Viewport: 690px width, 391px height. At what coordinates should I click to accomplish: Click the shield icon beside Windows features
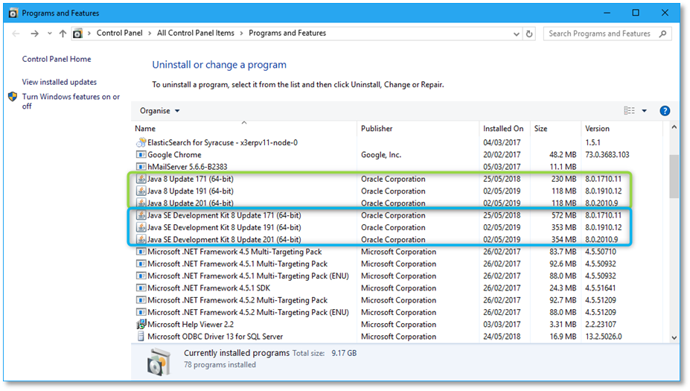tap(13, 96)
